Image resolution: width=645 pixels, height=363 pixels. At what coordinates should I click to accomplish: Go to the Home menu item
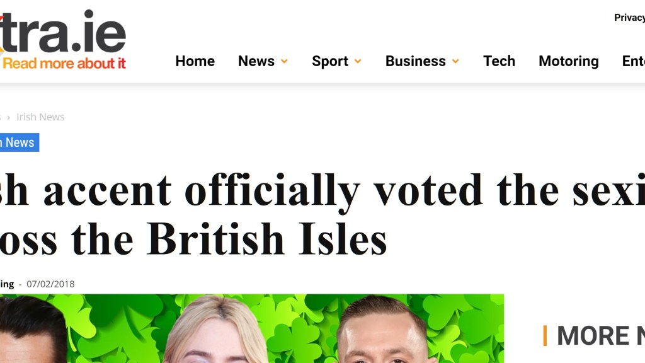tap(195, 61)
